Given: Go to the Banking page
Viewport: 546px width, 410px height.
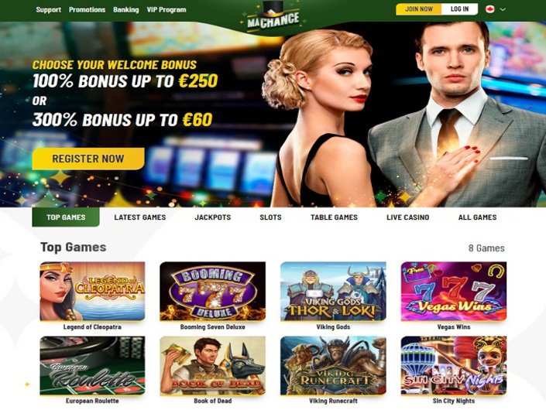Looking at the screenshot, I should click(125, 10).
